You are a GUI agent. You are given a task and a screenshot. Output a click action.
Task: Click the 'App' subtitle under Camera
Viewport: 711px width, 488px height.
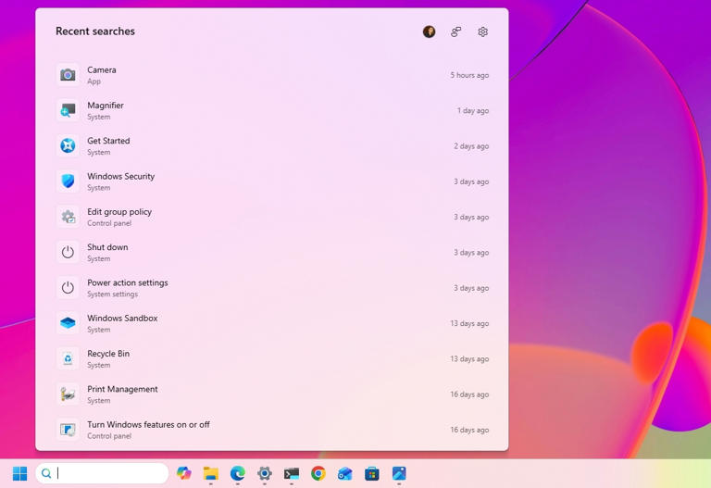(94, 81)
